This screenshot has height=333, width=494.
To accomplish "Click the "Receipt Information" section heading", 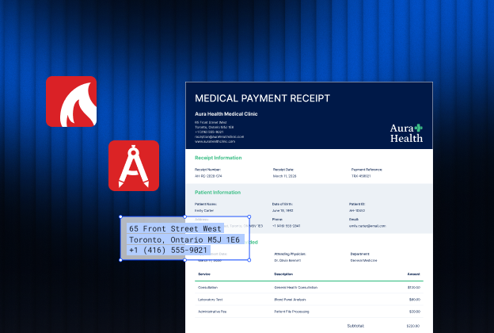I will 218,158.
